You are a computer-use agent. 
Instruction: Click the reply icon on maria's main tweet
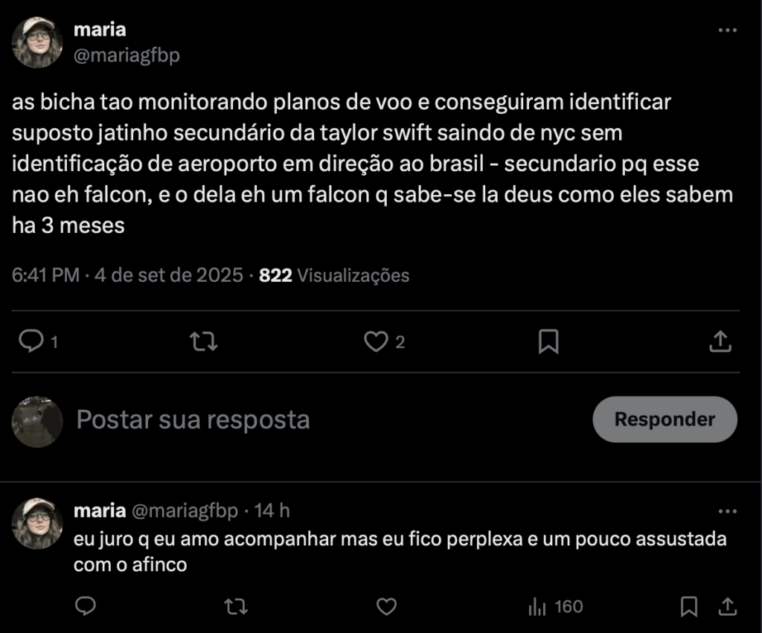31,341
